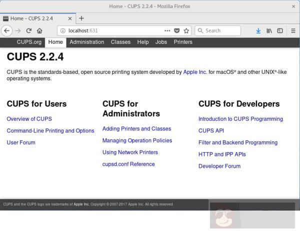Open the Administration tab in CUPS navigation
This screenshot has height=231, width=300.
86,42
